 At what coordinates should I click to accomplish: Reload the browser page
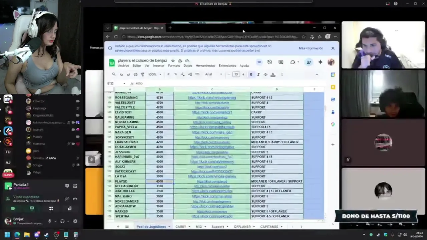[115, 37]
